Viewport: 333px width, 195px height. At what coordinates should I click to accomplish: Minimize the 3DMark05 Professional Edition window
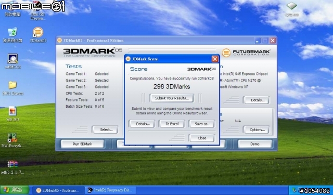coord(258,41)
